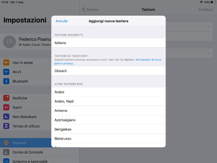The height and width of the screenshot is (163, 217).
Task: Open Bluetooth settings row
Action: (x=26, y=81)
